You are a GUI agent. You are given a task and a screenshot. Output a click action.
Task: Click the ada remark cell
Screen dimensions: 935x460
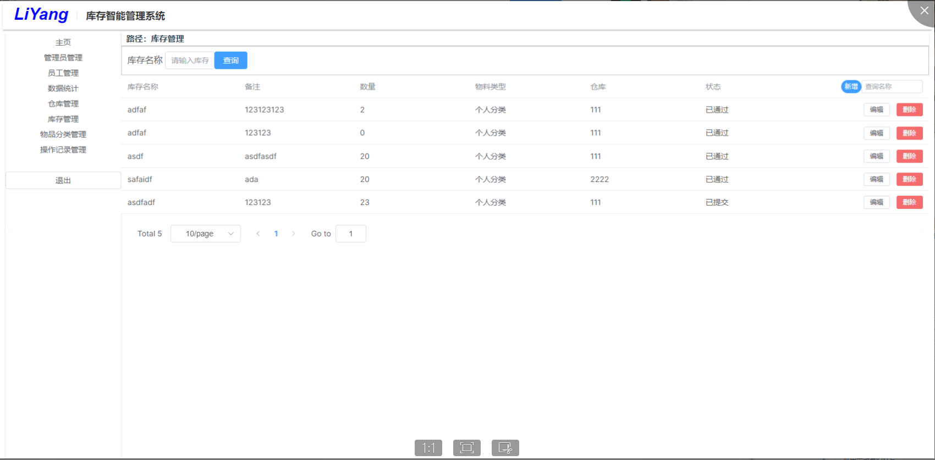pyautogui.click(x=251, y=179)
